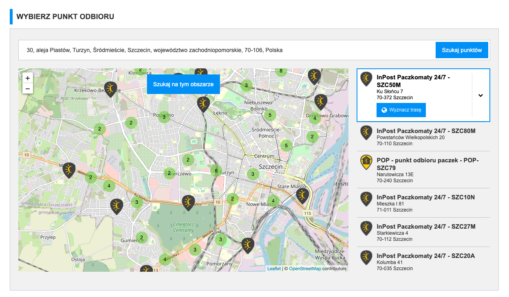This screenshot has width=509, height=297.
Task: Expand the cluster of 2 at Gumieńce
Action: point(141,238)
